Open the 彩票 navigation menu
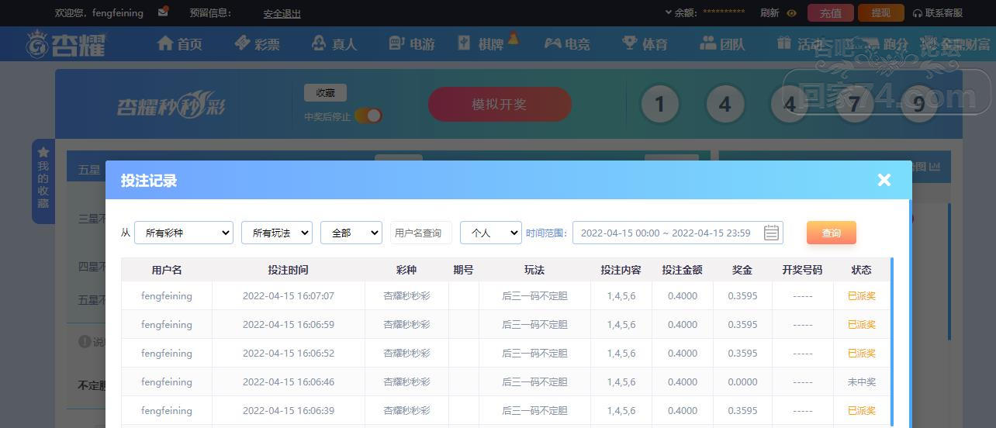 [x=257, y=44]
